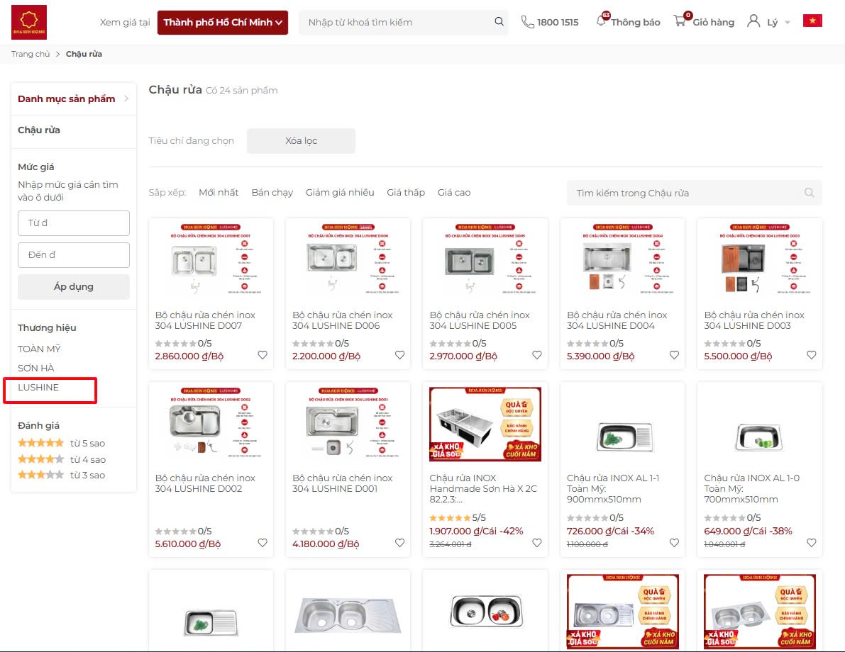Image resolution: width=845 pixels, height=652 pixels.
Task: Open INOX AL 1-1 Toàn Mỹ image
Action: tap(622, 425)
